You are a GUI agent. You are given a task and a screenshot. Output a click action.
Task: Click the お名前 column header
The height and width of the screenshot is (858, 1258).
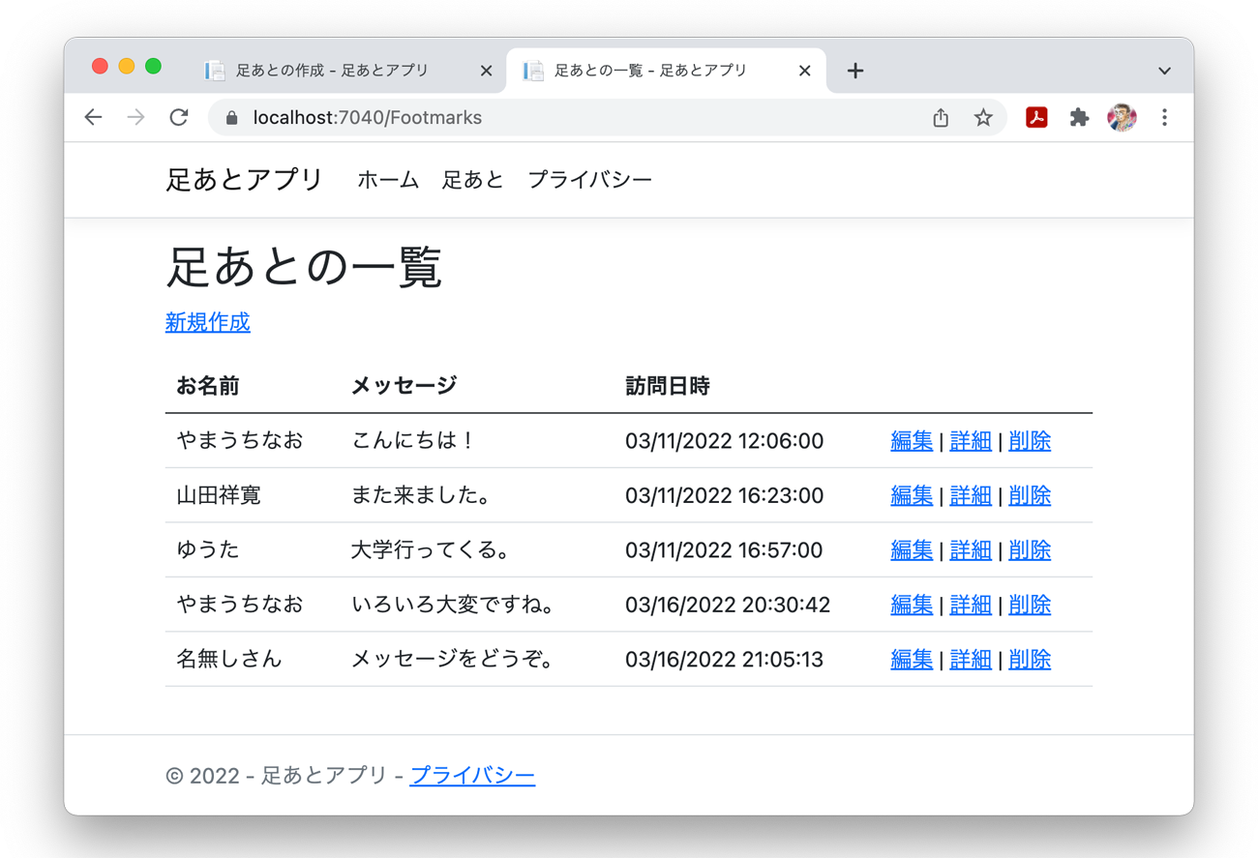point(208,386)
